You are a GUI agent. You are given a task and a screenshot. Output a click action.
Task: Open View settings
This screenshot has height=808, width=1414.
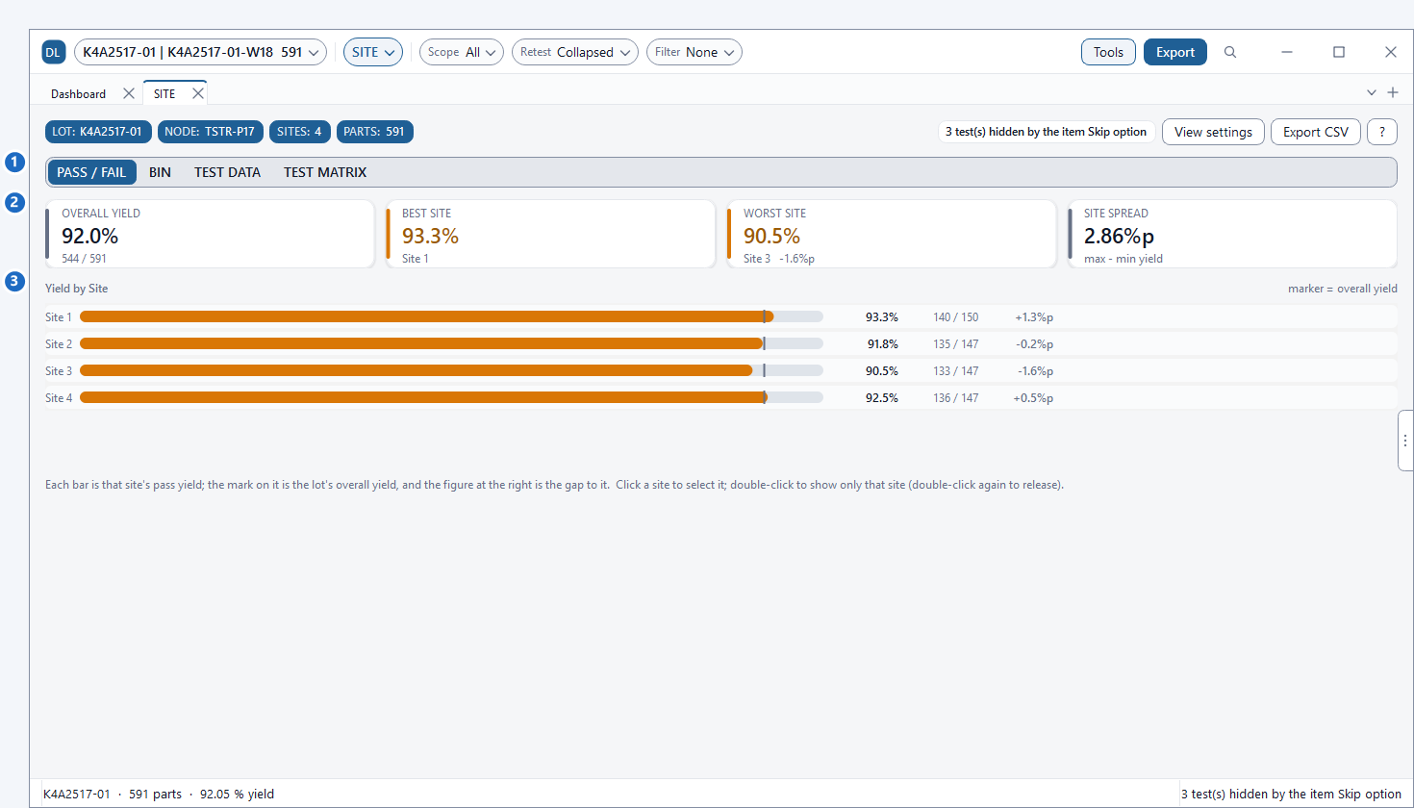tap(1213, 132)
